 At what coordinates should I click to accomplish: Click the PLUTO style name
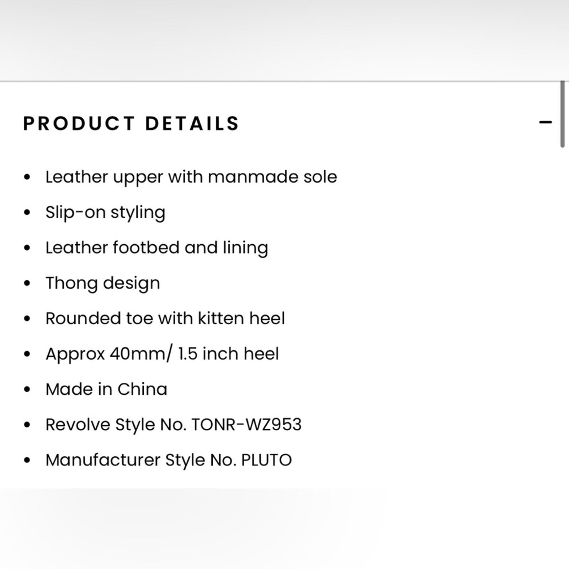266,460
